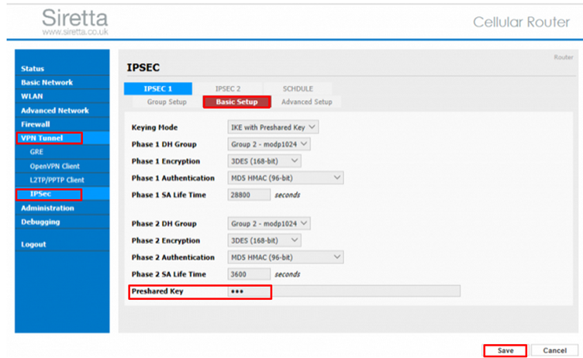
Task: Save the IPSEC settings
Action: [x=505, y=350]
